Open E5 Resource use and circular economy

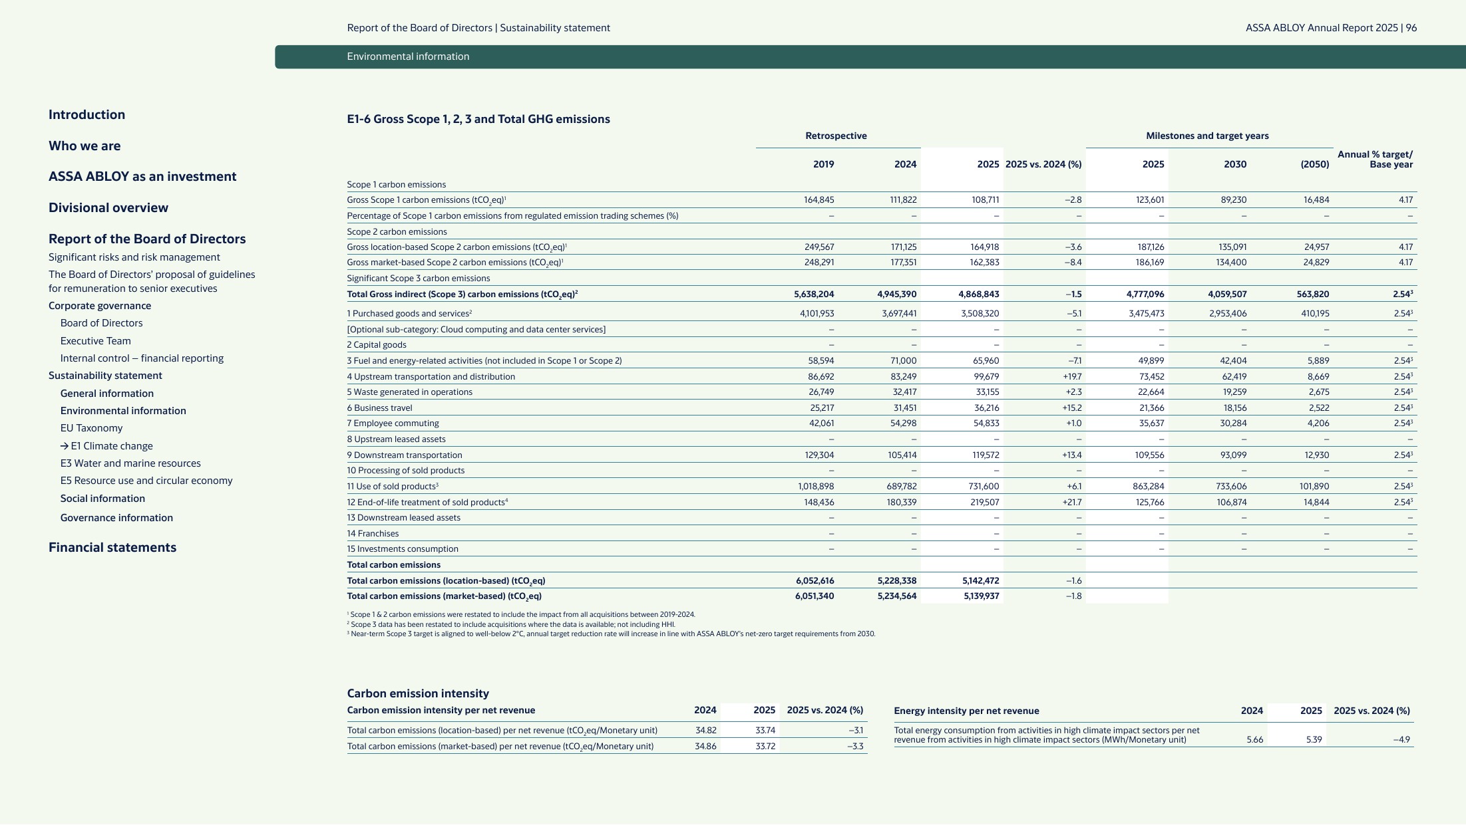pyautogui.click(x=146, y=481)
